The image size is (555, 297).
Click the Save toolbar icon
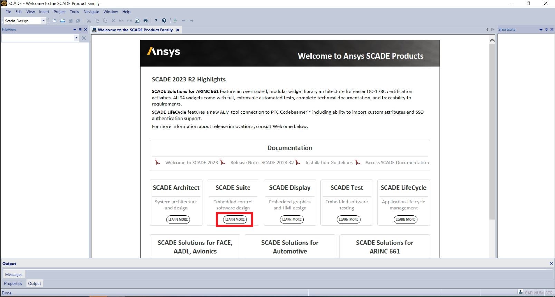pos(70,21)
